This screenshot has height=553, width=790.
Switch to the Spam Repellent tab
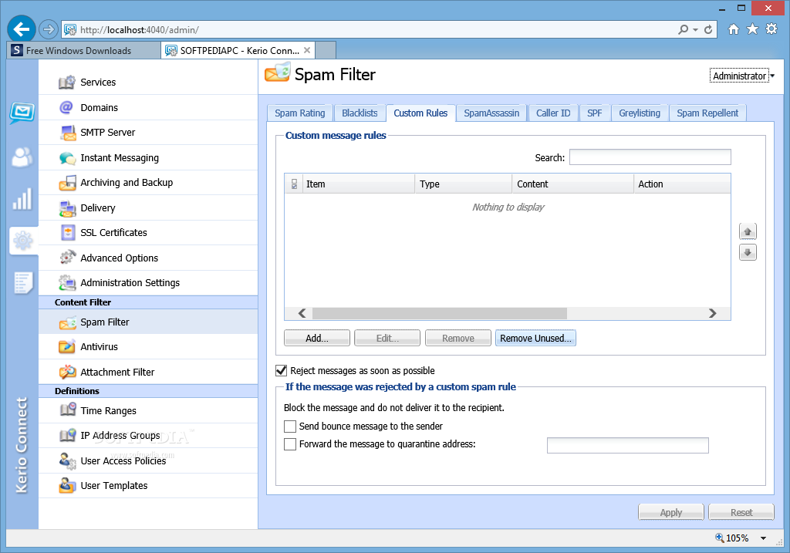click(707, 113)
